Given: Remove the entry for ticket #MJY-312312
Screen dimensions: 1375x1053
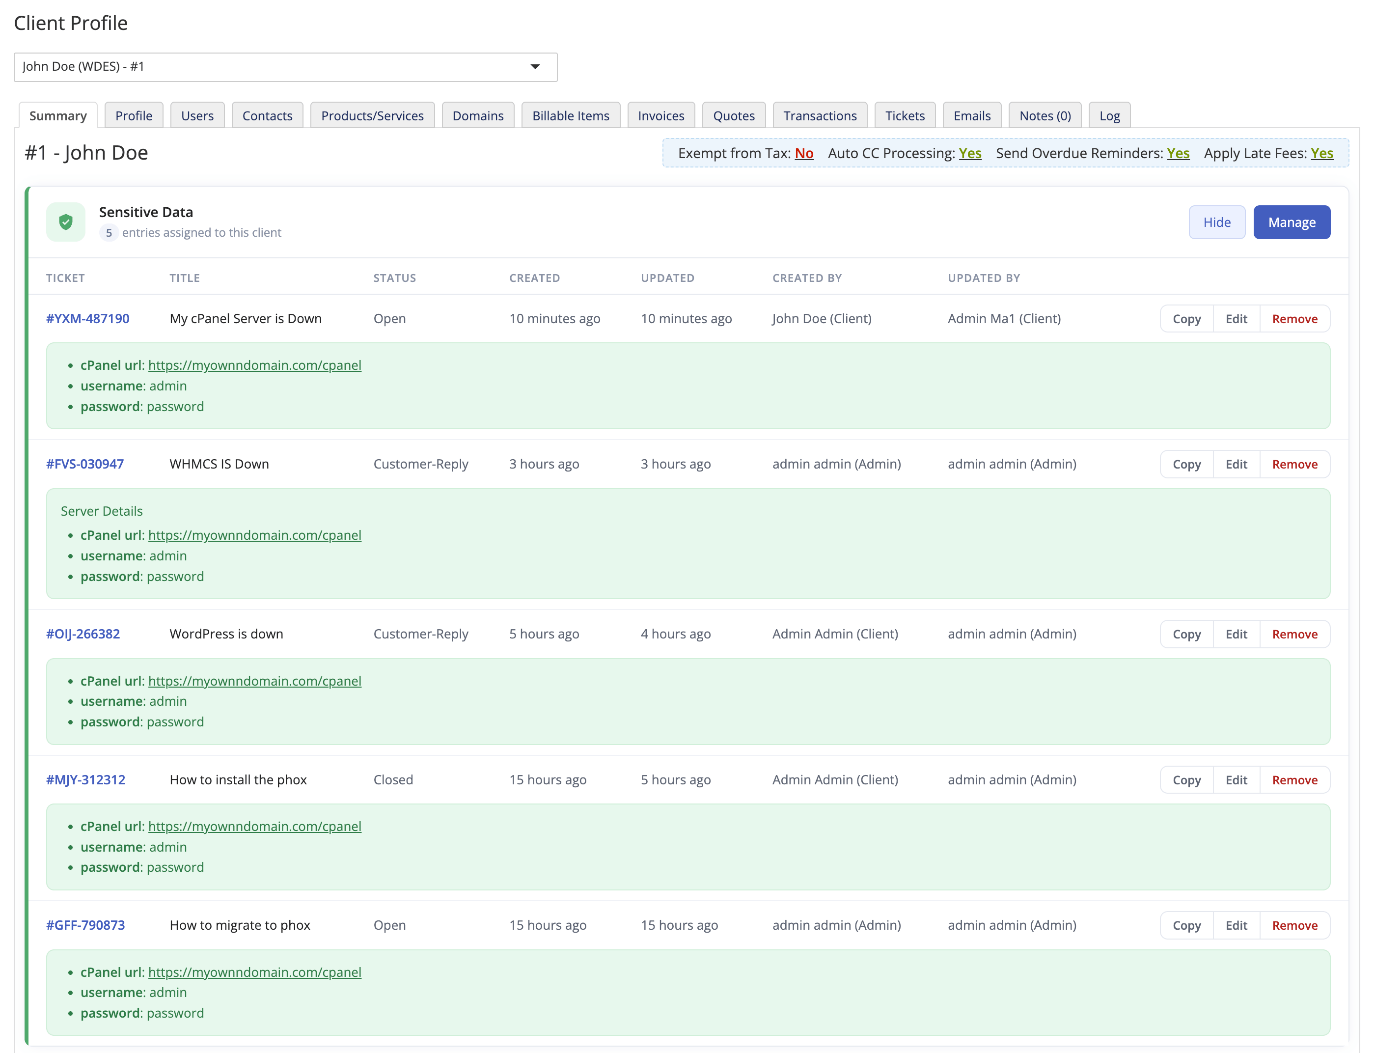Looking at the screenshot, I should tap(1295, 780).
